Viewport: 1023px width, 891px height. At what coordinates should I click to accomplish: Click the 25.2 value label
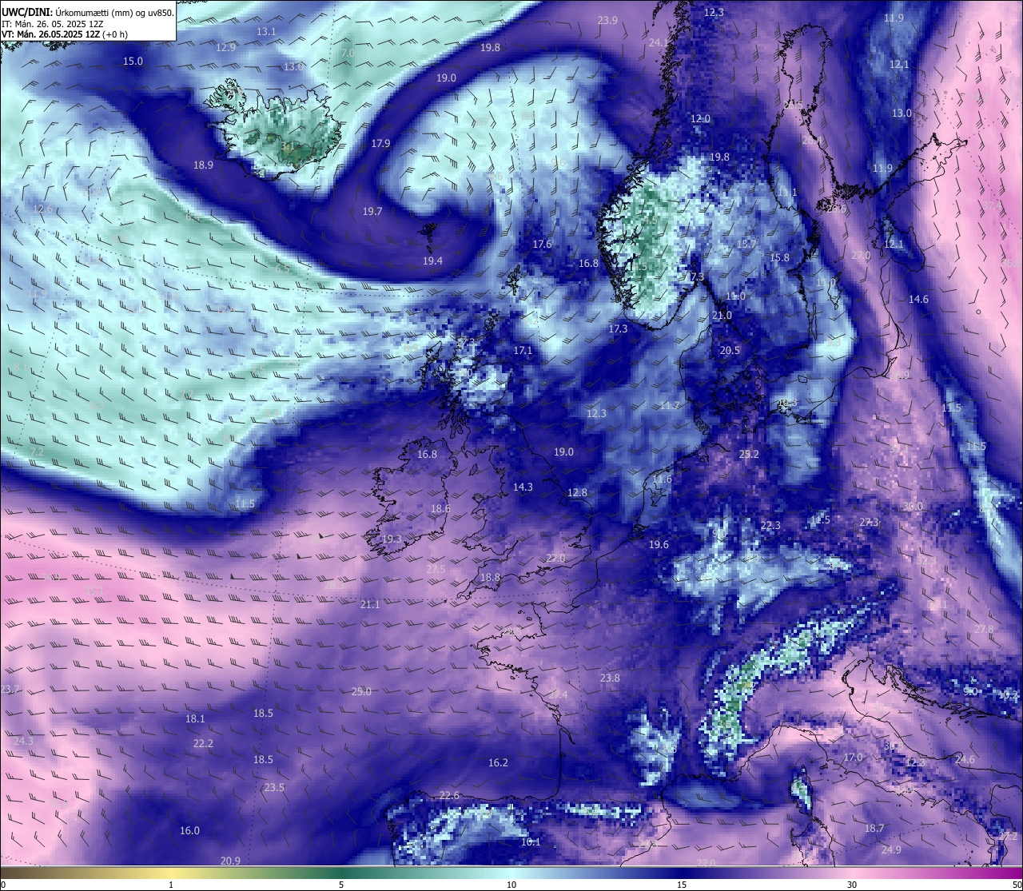pyautogui.click(x=749, y=454)
